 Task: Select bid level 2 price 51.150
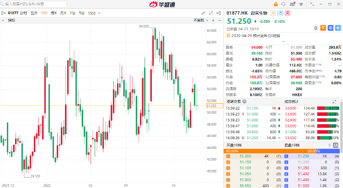(x=246, y=162)
